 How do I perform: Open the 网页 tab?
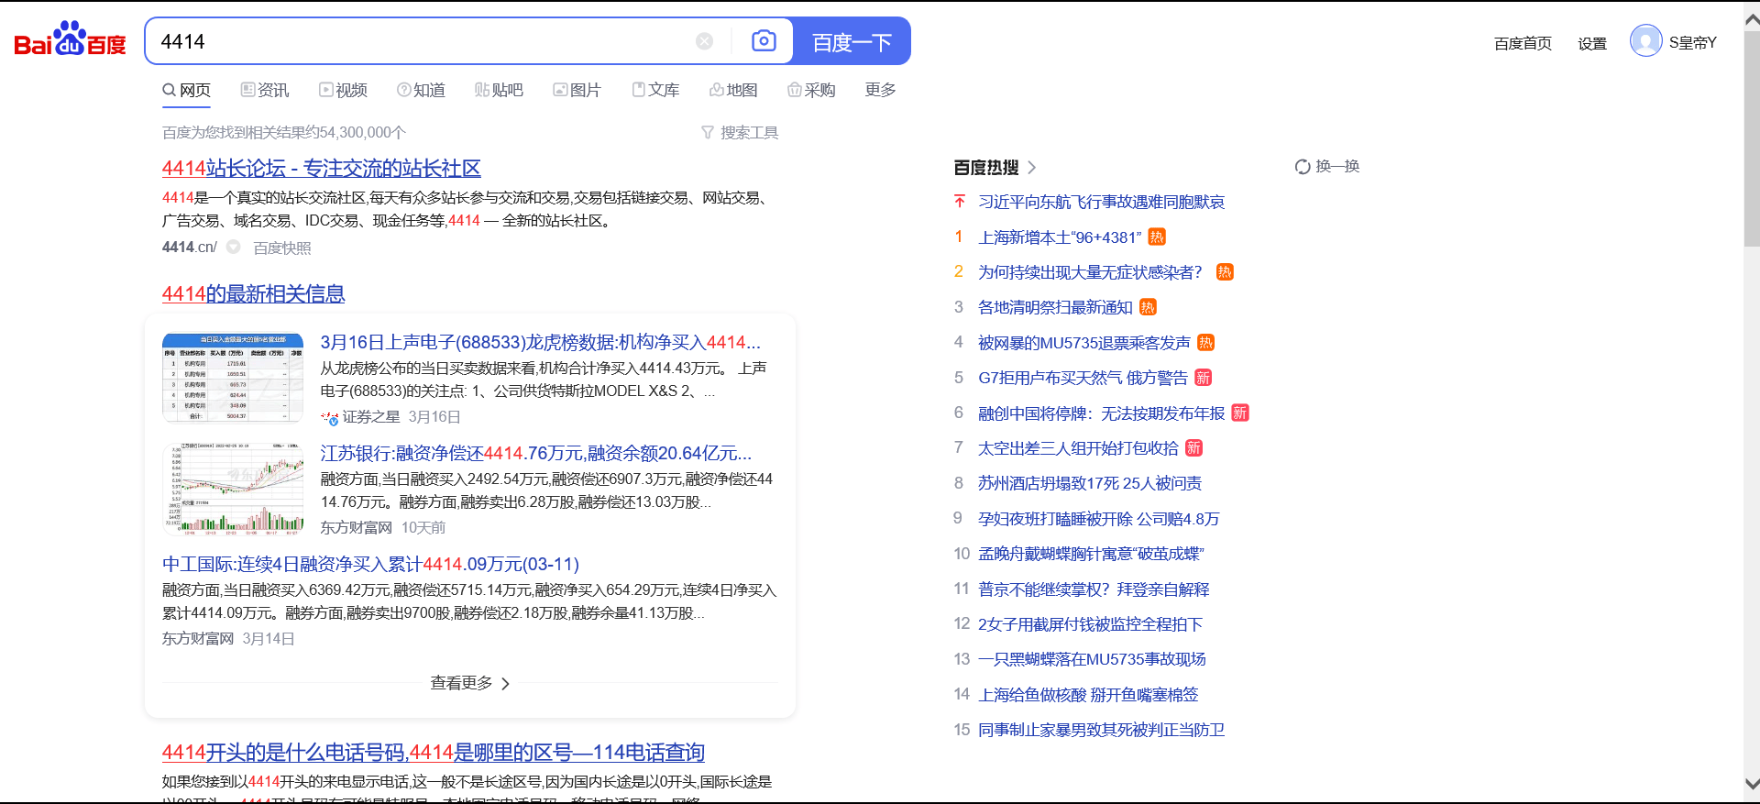187,90
